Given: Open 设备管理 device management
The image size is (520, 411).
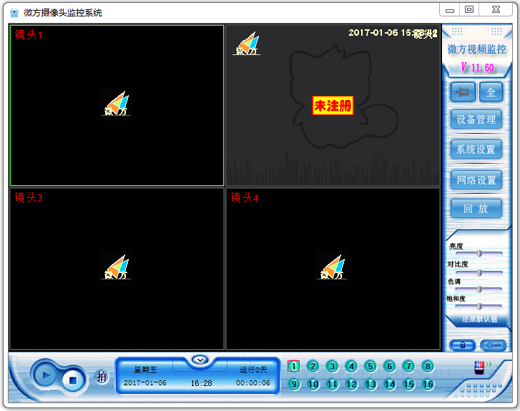Looking at the screenshot, I should 476,119.
